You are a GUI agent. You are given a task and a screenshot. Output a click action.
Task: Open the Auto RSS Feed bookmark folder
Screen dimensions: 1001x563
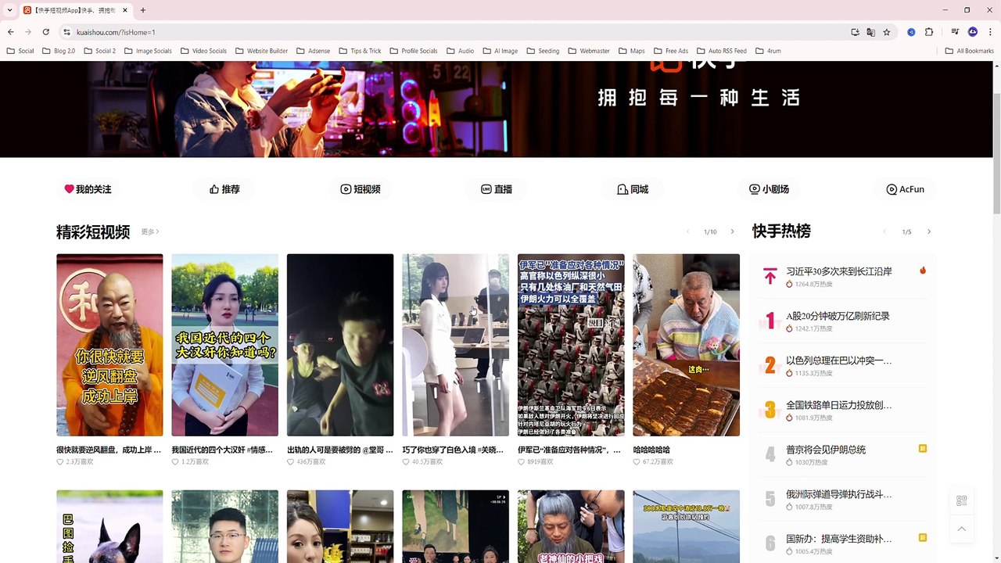pos(721,51)
